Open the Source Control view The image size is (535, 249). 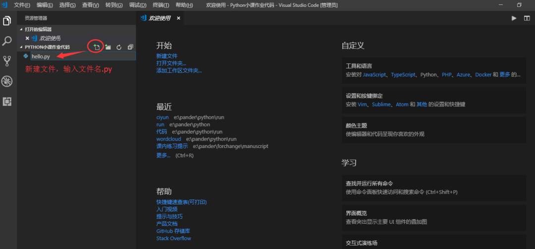point(7,61)
